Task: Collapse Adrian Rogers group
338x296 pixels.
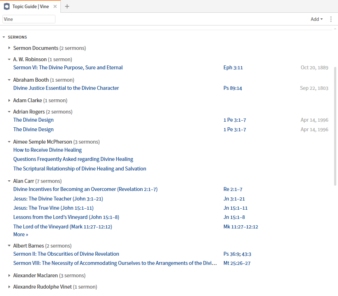Action: point(9,112)
